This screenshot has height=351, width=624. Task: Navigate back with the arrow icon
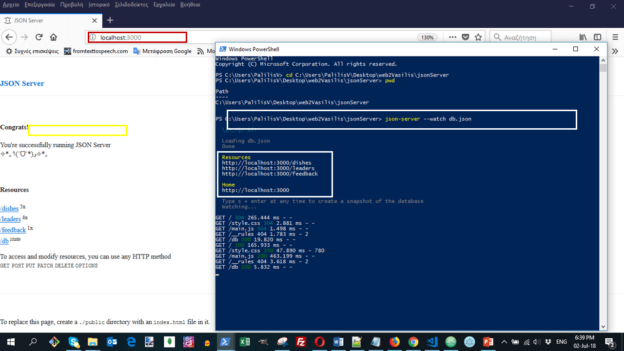9,37
